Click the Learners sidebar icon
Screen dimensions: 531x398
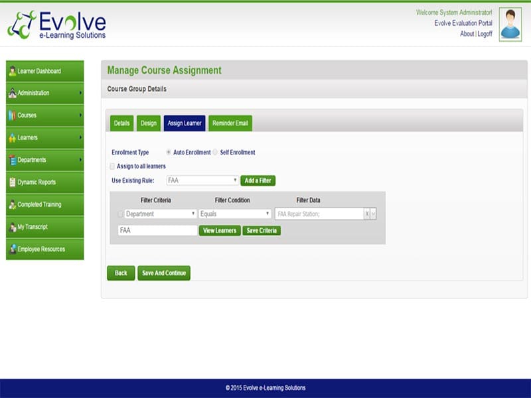12,137
